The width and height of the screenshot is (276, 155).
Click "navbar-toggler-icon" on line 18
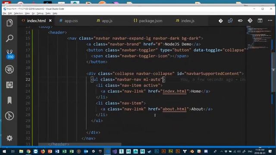point(144,56)
